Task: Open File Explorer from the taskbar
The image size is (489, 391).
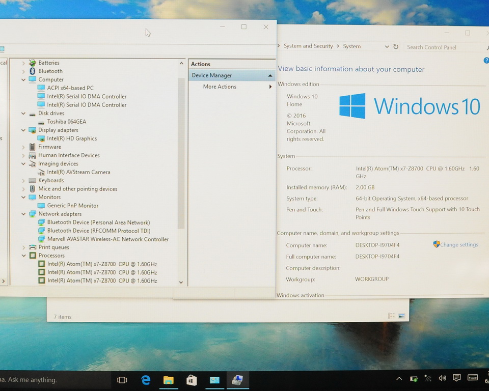Action: tap(169, 380)
